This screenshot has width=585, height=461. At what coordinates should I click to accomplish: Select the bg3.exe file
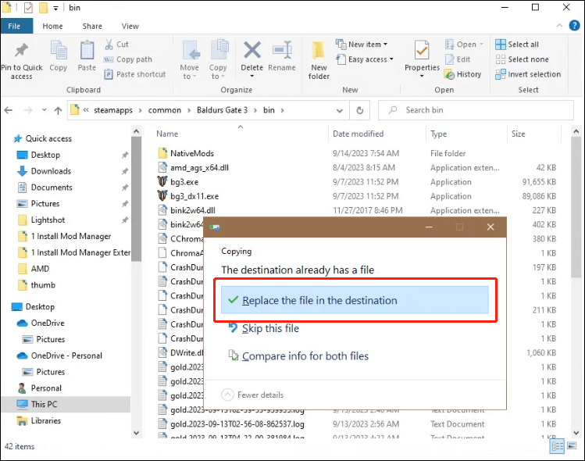pyautogui.click(x=184, y=182)
